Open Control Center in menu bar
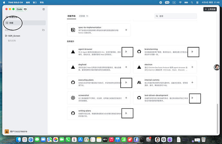The height and width of the screenshot is (144, 222). click(198, 2)
